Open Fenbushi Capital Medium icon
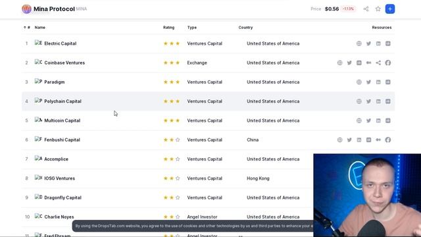 coord(378,140)
